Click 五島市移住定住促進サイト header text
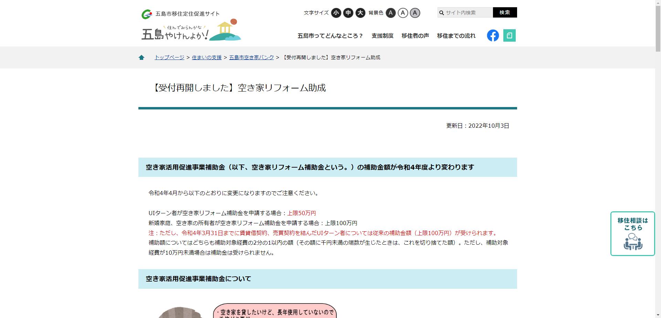 click(x=187, y=14)
